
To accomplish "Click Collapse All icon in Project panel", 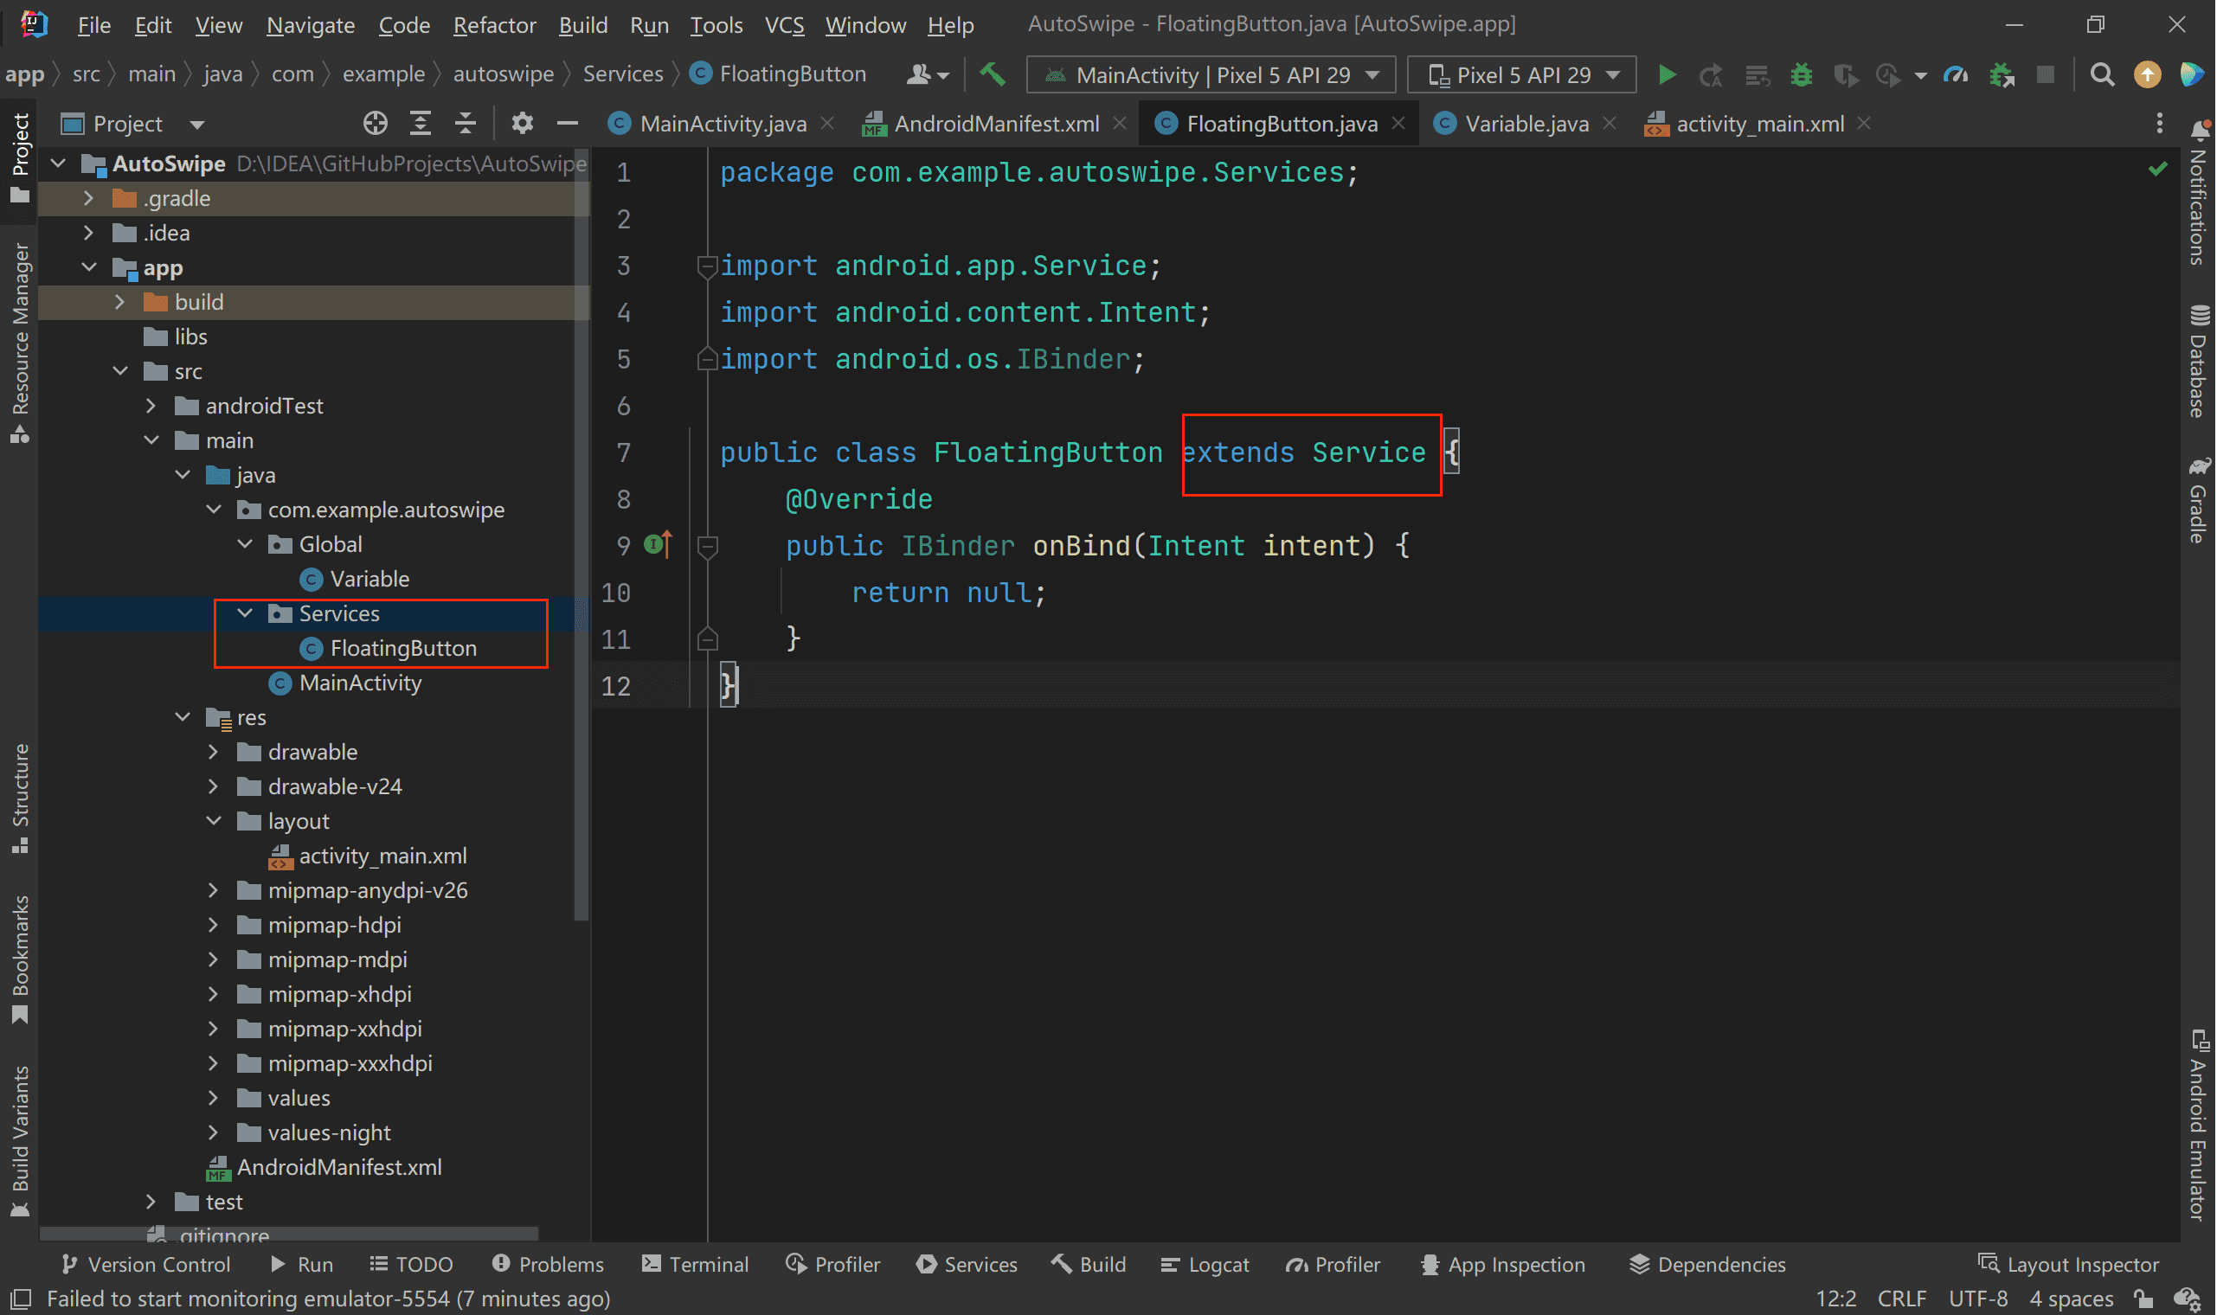I will point(466,124).
